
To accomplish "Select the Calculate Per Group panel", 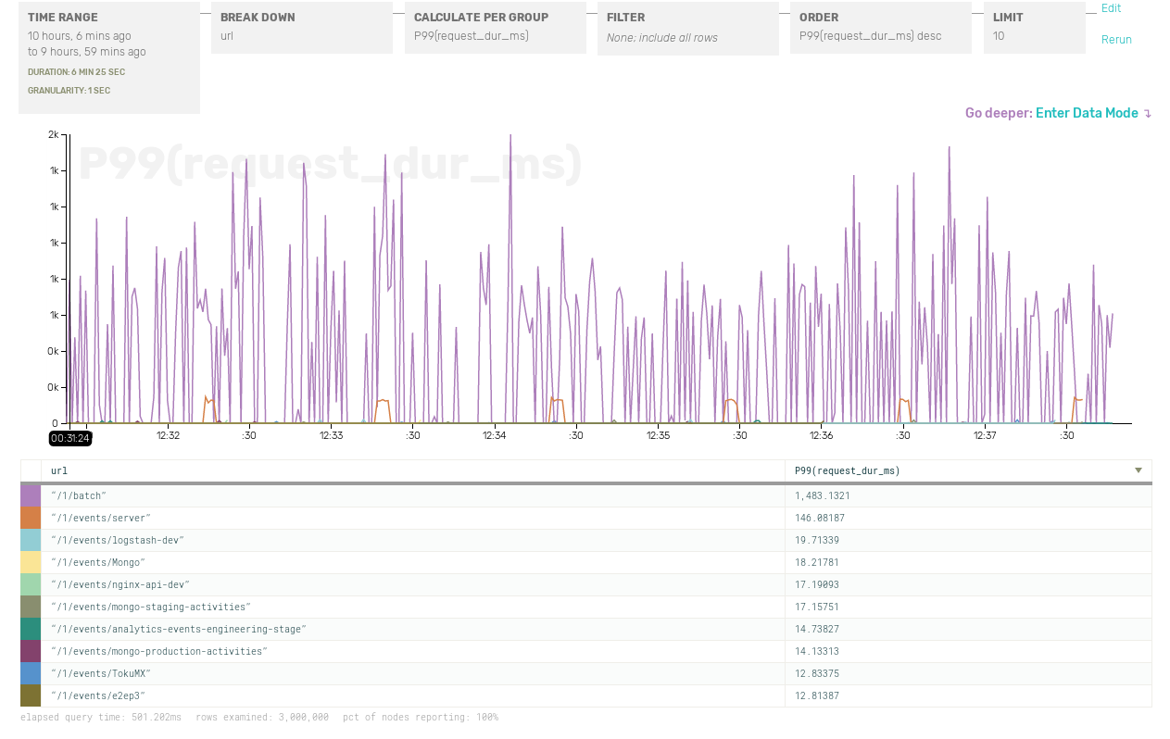I will click(495, 28).
